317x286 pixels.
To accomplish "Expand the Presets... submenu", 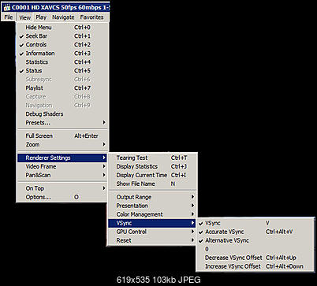I will (62, 123).
